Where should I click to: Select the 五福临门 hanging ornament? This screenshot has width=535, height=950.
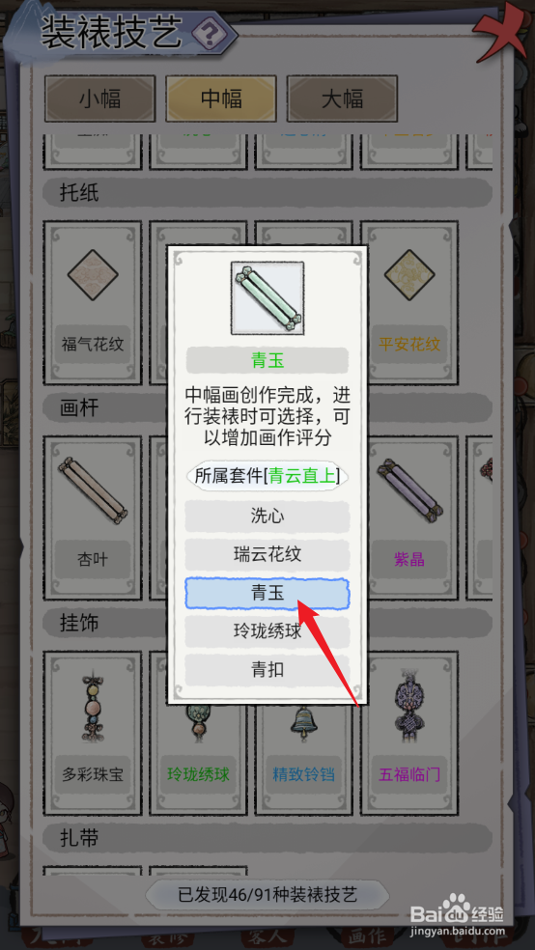tap(409, 734)
